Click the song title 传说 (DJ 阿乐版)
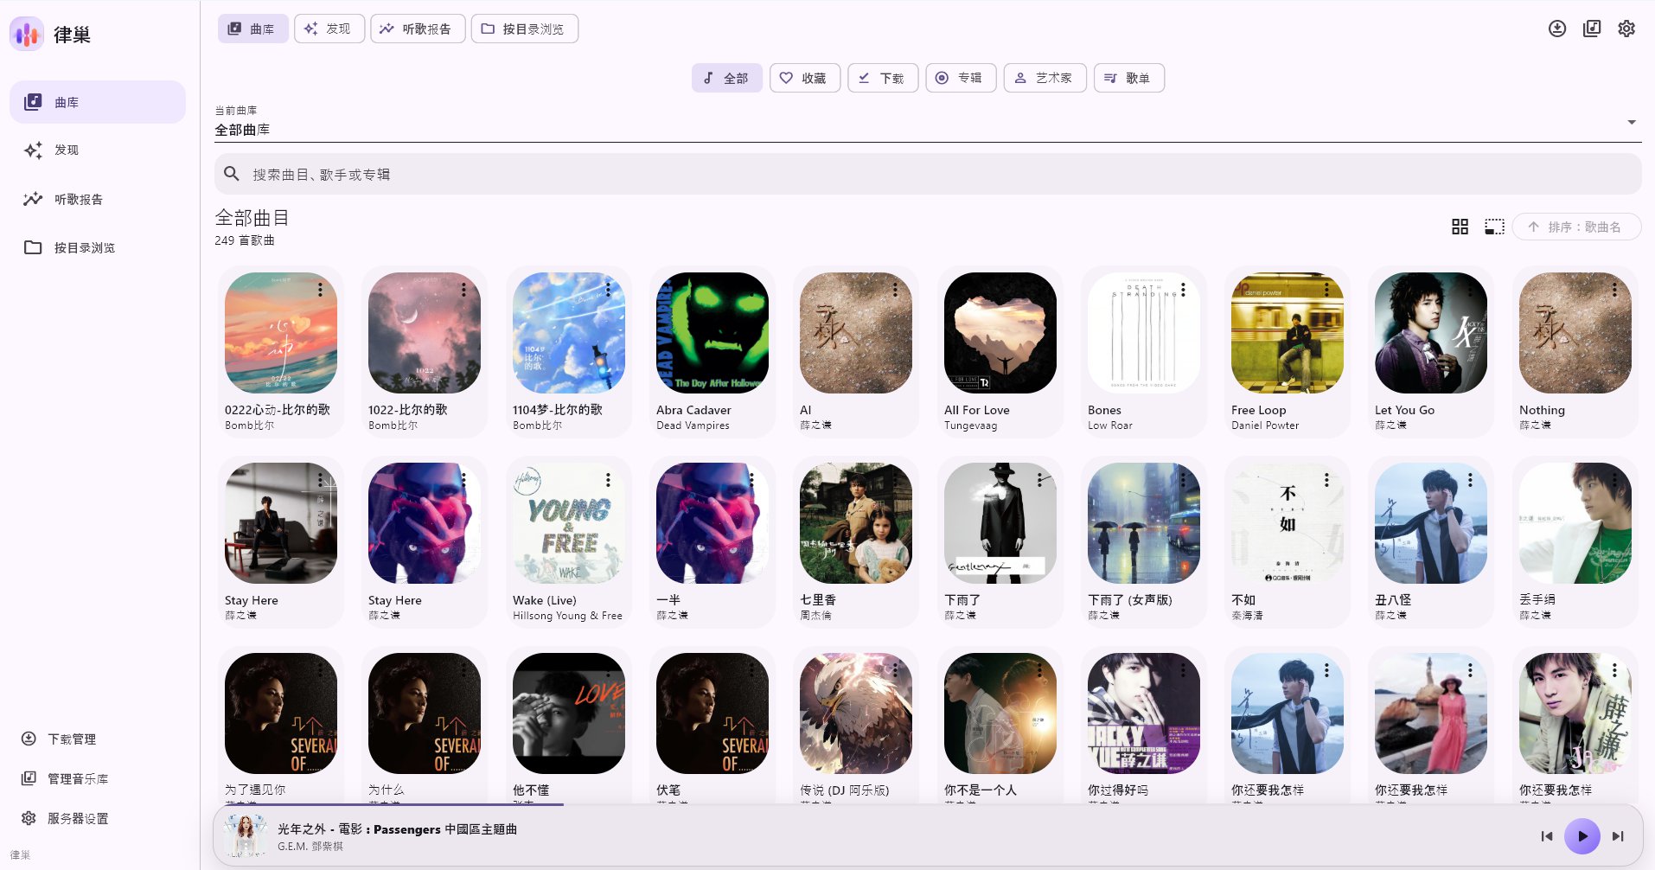Screen dimensions: 1655x870 tap(845, 790)
